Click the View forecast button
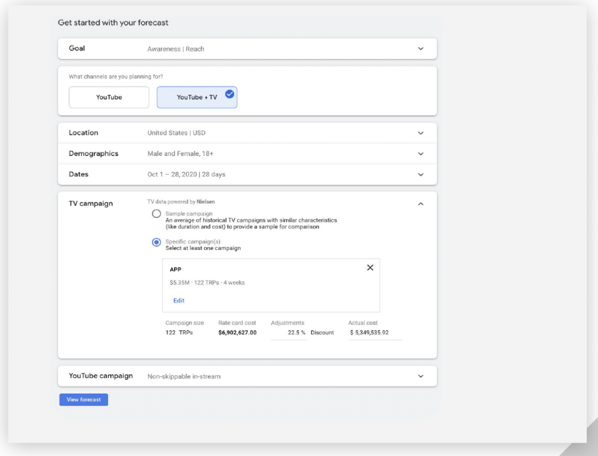Screen dimensions: 598x456 pyautogui.click(x=84, y=400)
